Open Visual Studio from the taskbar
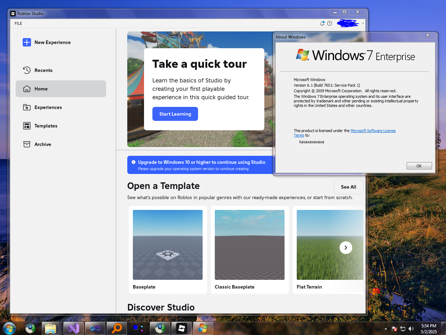 pos(73,328)
